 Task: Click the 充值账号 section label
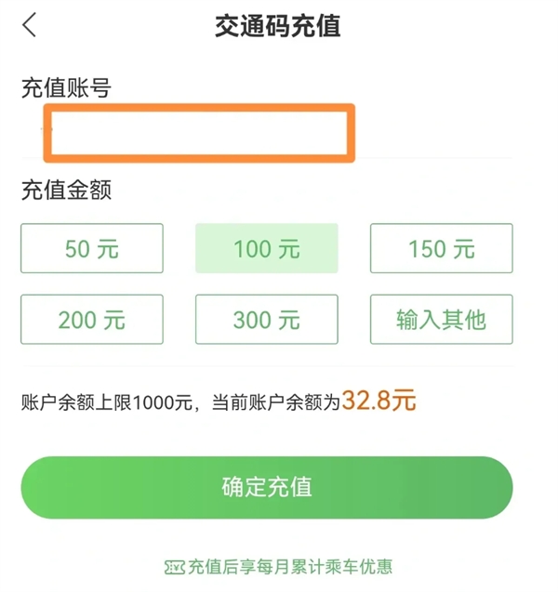click(x=66, y=87)
